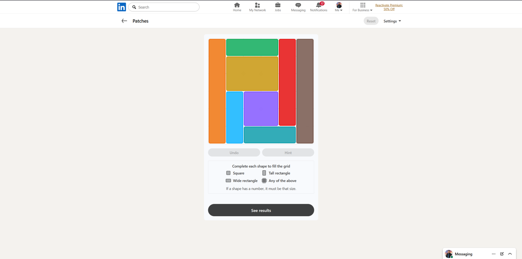Image resolution: width=522 pixels, height=259 pixels.
Task: Check the Notifications bell icon
Action: pyautogui.click(x=318, y=5)
